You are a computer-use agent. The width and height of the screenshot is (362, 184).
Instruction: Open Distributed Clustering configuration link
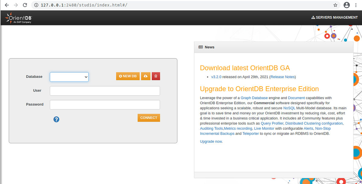coord(314,123)
